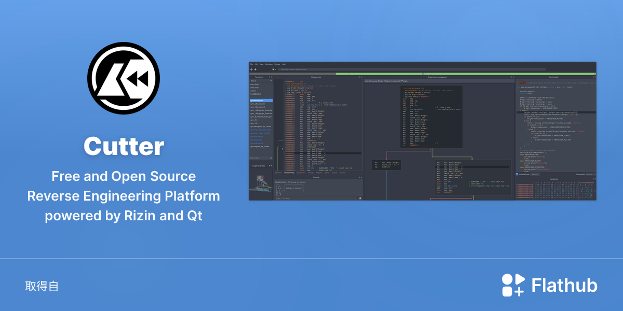Click the Flathub logo
The width and height of the screenshot is (623, 311).
click(x=549, y=285)
